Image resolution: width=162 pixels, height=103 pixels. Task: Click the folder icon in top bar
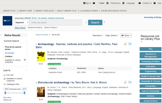[94, 3]
